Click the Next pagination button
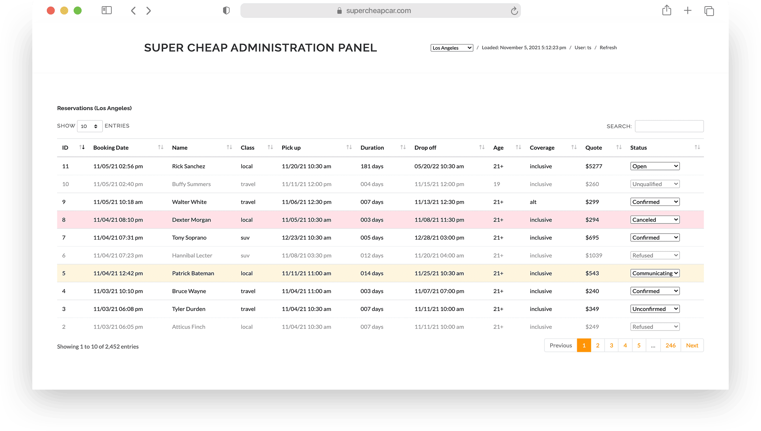The height and width of the screenshot is (431, 761). point(692,345)
